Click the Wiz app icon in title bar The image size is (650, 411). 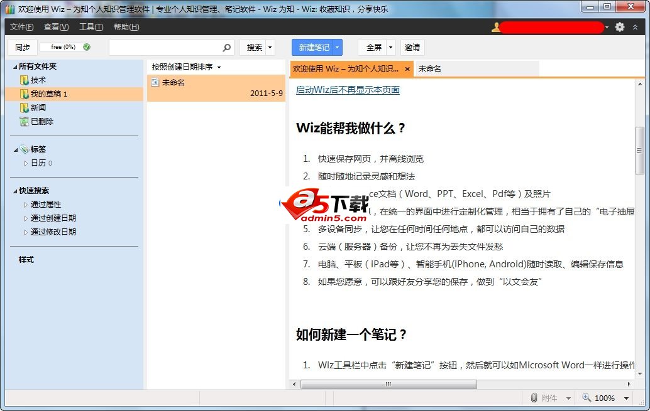[x=10, y=9]
